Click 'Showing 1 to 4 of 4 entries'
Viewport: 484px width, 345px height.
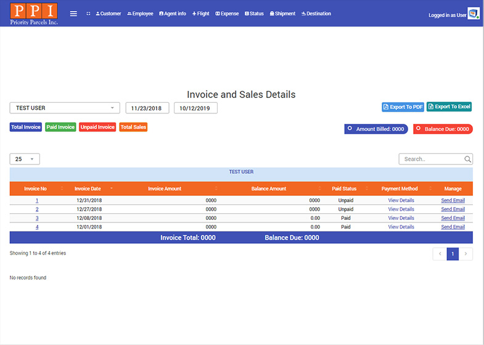click(x=38, y=253)
